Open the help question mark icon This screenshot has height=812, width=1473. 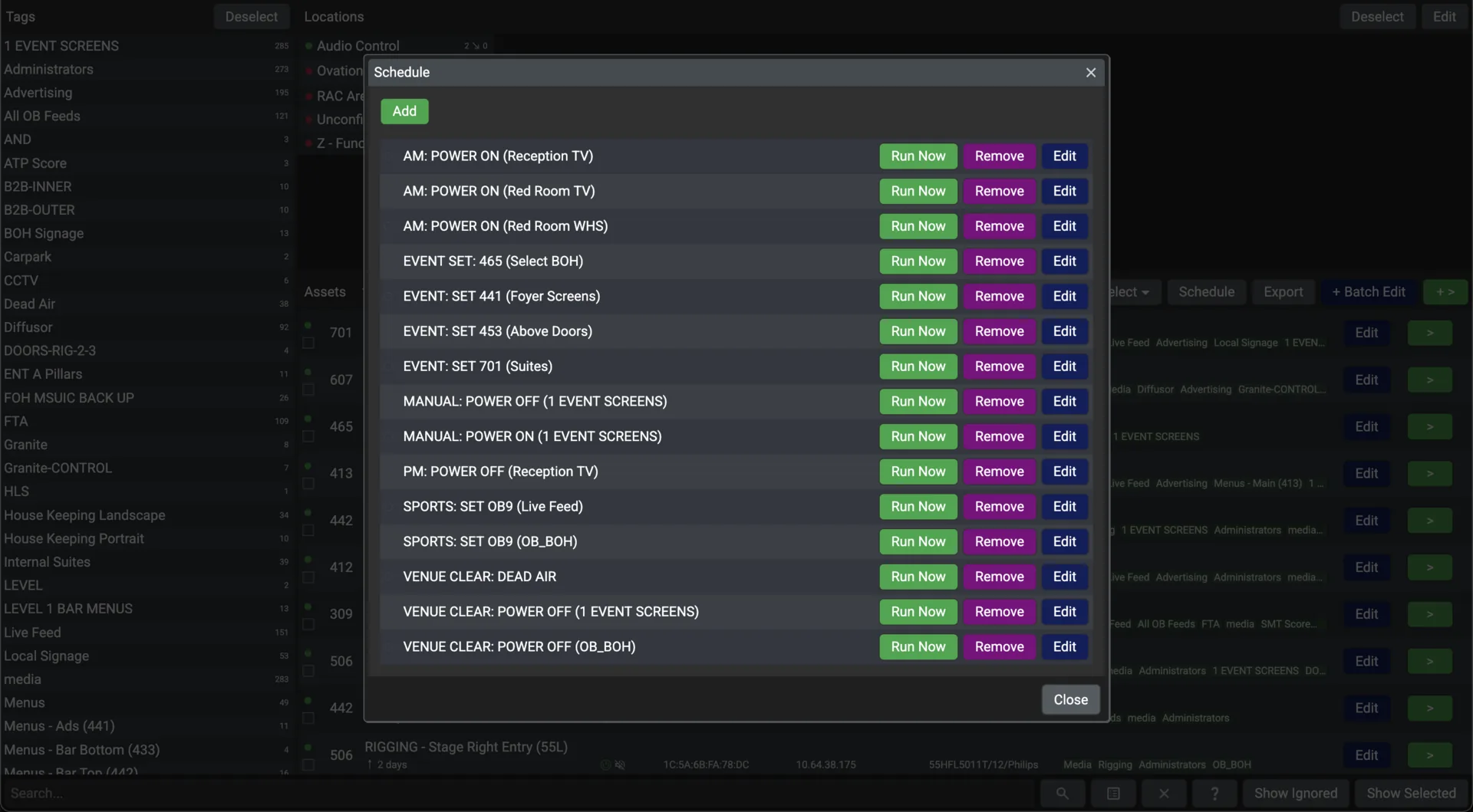pyautogui.click(x=1214, y=793)
